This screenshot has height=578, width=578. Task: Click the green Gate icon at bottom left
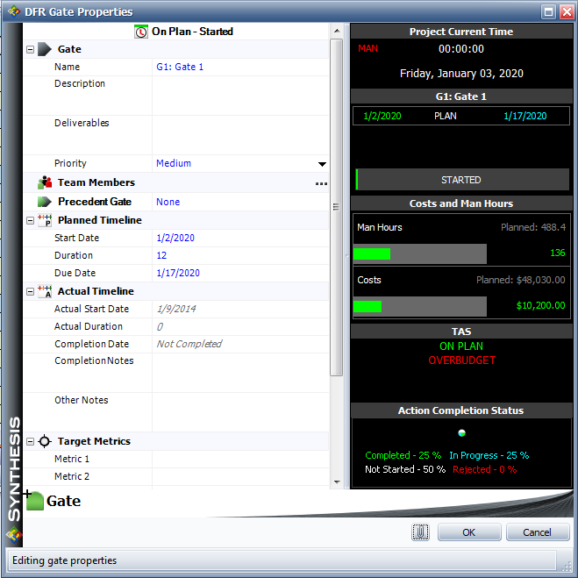(34, 501)
